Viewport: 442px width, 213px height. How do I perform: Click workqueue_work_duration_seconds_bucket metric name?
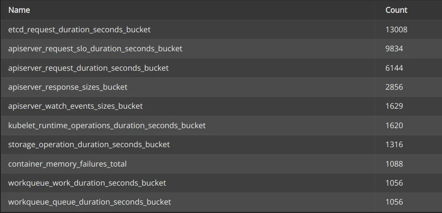pyautogui.click(x=87, y=183)
